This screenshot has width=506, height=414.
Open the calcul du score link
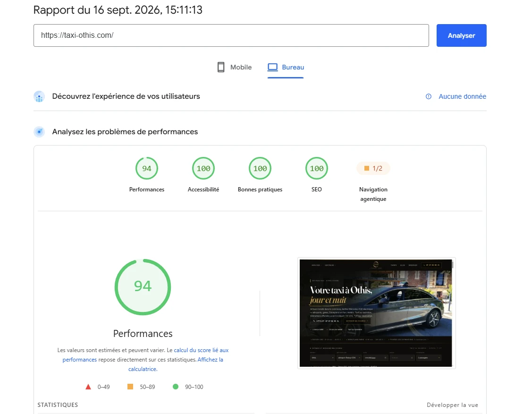201,350
